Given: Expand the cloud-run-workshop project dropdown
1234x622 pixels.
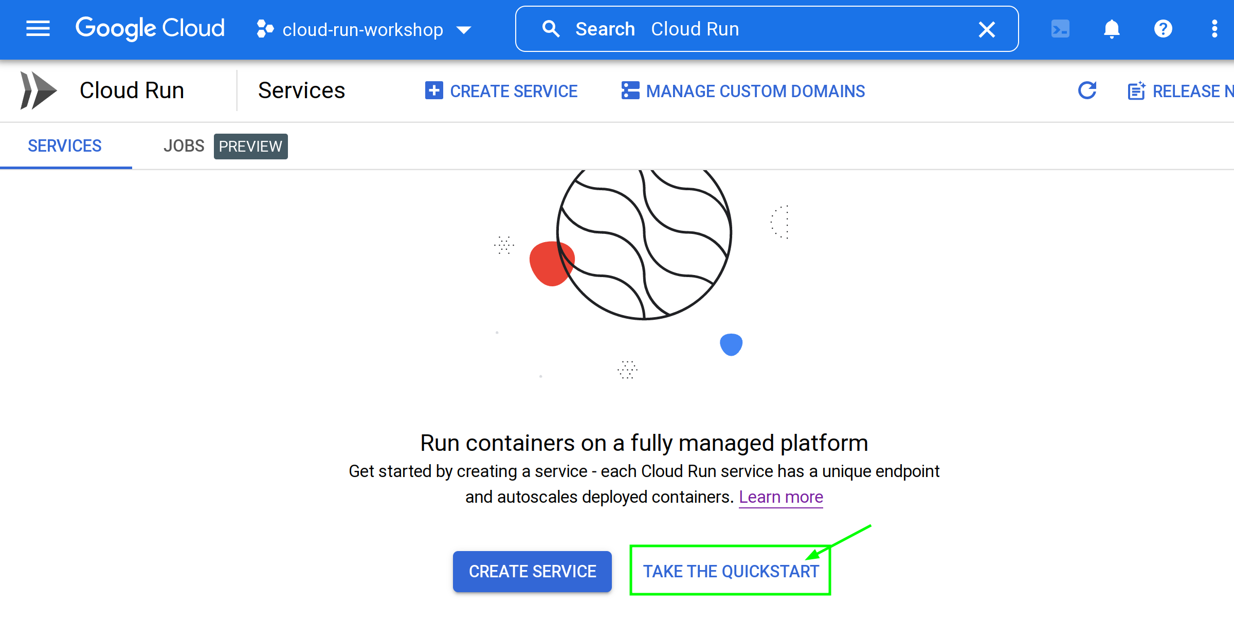Looking at the screenshot, I should (x=362, y=30).
